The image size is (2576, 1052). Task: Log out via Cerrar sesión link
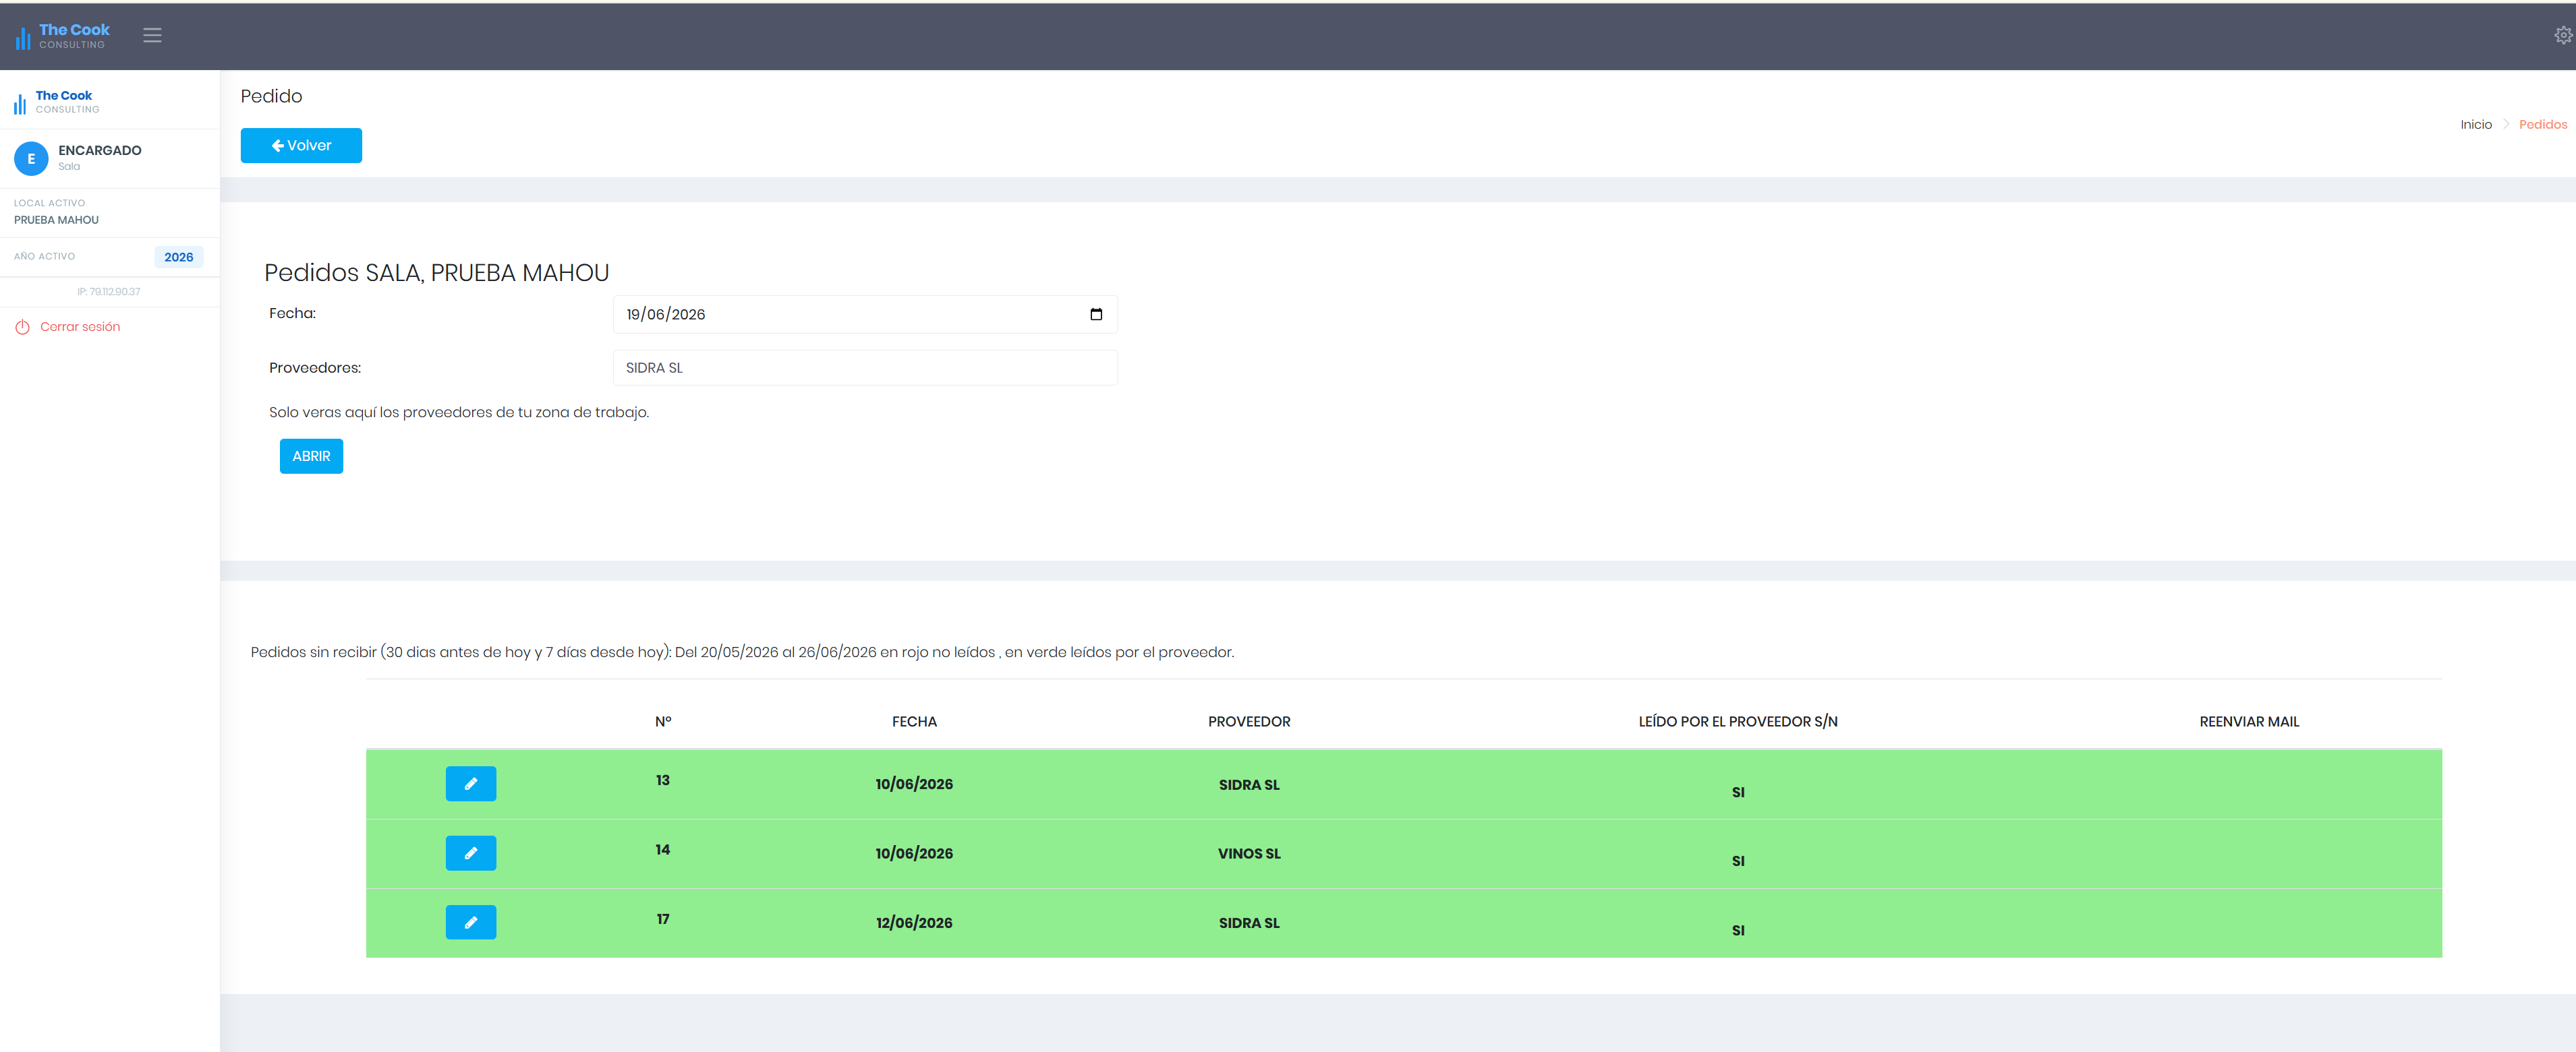[x=80, y=328]
